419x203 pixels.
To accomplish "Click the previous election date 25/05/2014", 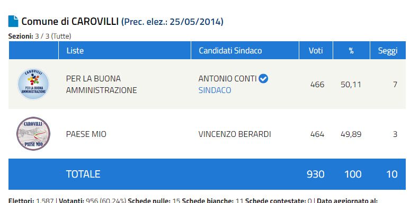I will pos(195,22).
